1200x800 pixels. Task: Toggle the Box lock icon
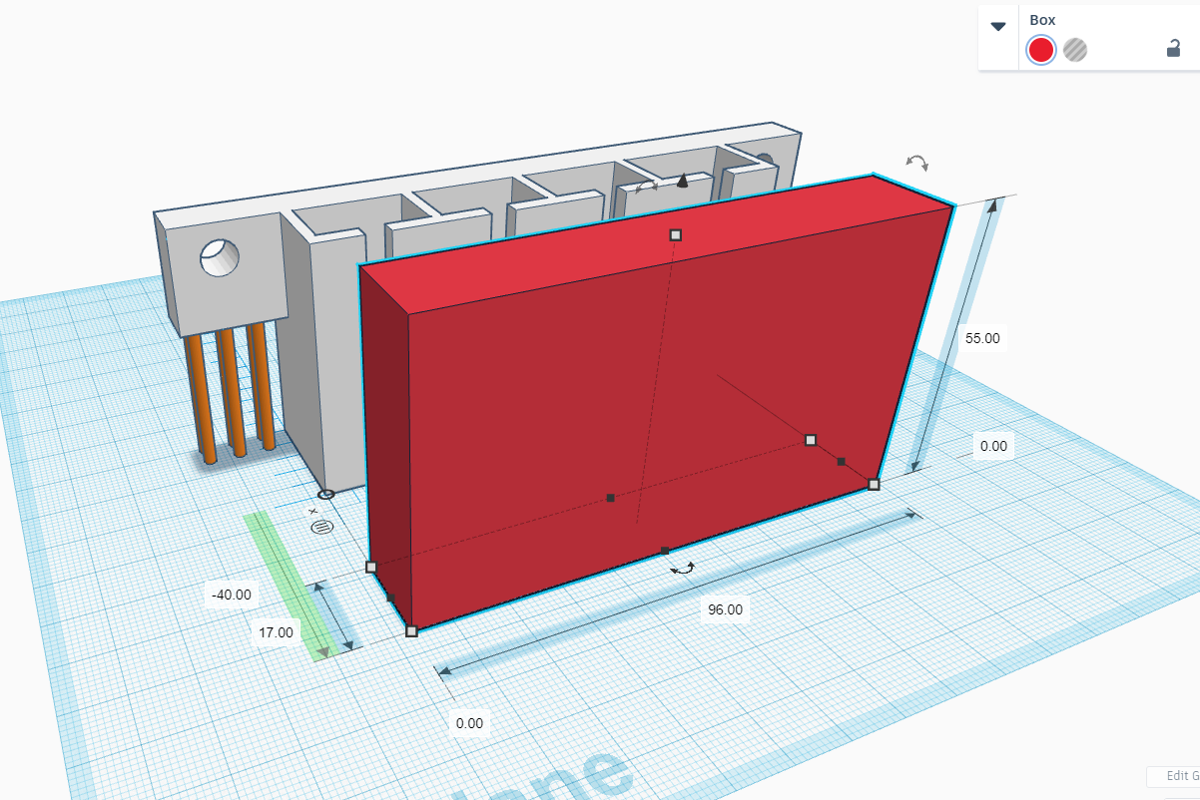tap(1174, 48)
